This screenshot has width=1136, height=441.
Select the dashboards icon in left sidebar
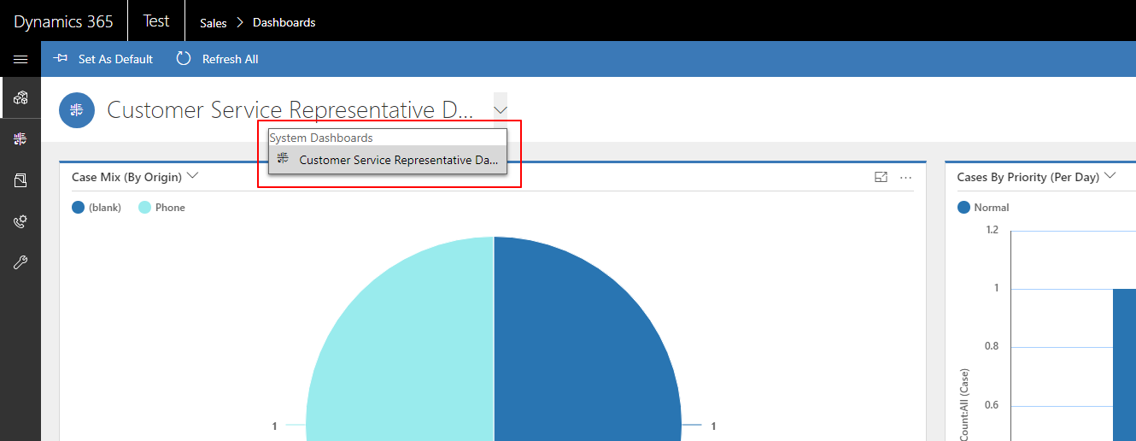pos(20,138)
